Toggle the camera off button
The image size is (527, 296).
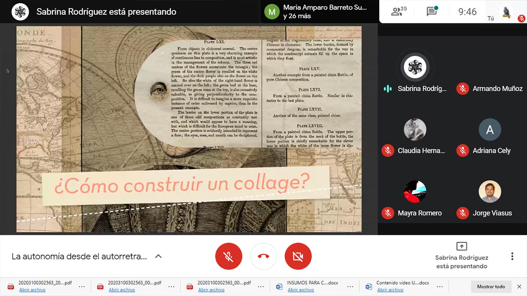[x=298, y=257]
